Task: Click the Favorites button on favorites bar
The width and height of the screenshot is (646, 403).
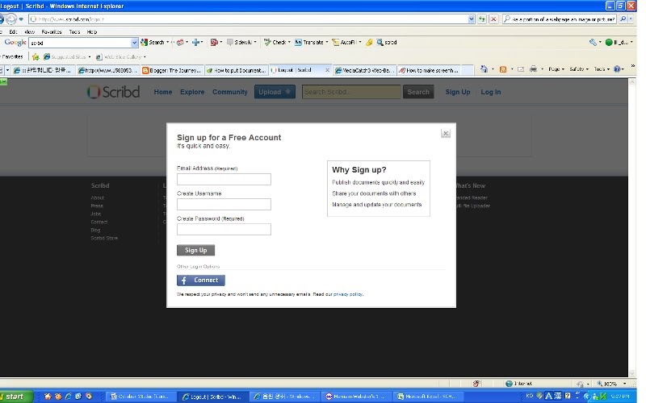Action: 12,56
